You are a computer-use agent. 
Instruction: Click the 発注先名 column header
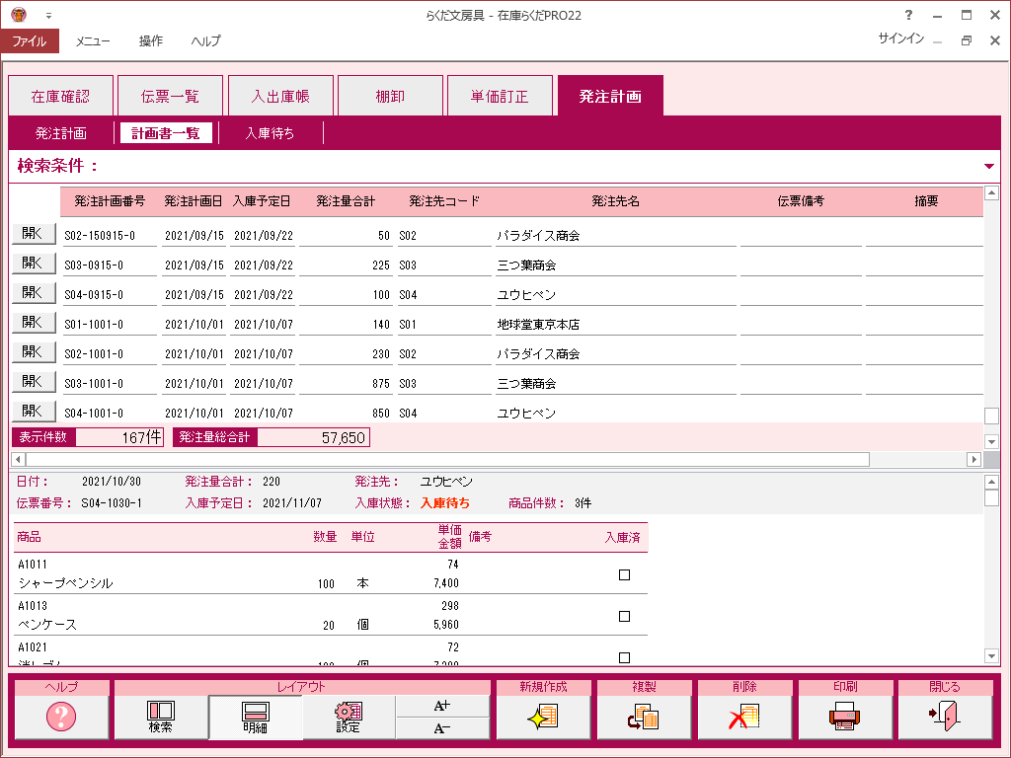point(616,201)
